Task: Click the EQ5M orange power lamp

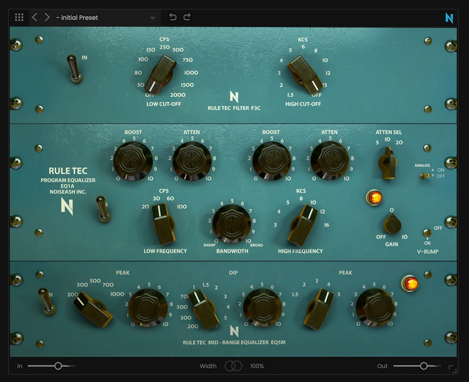Action: tap(410, 283)
